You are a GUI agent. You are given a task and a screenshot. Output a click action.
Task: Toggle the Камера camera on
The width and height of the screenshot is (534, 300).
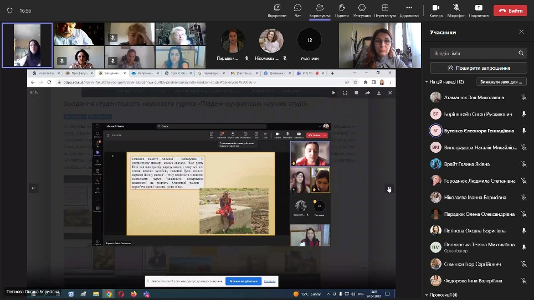point(436,9)
